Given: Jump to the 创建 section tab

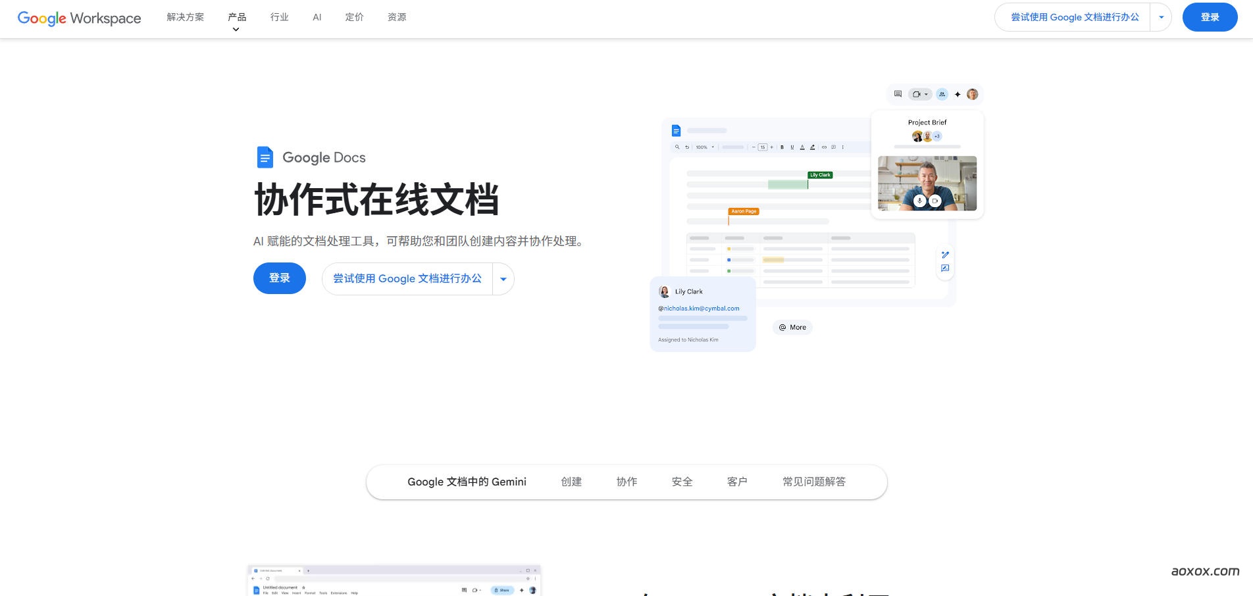Looking at the screenshot, I should (571, 482).
